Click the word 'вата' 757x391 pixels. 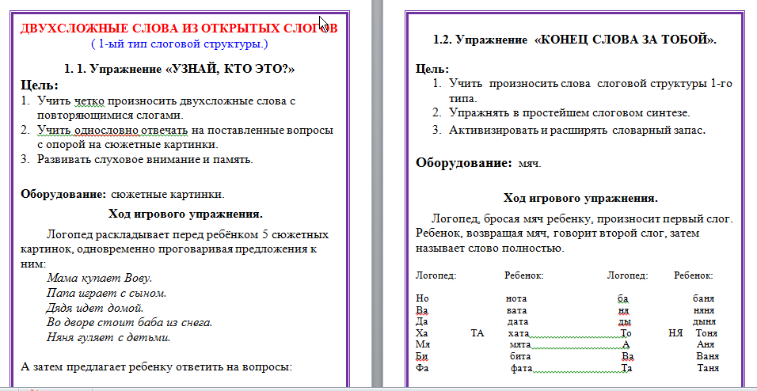coord(516,310)
